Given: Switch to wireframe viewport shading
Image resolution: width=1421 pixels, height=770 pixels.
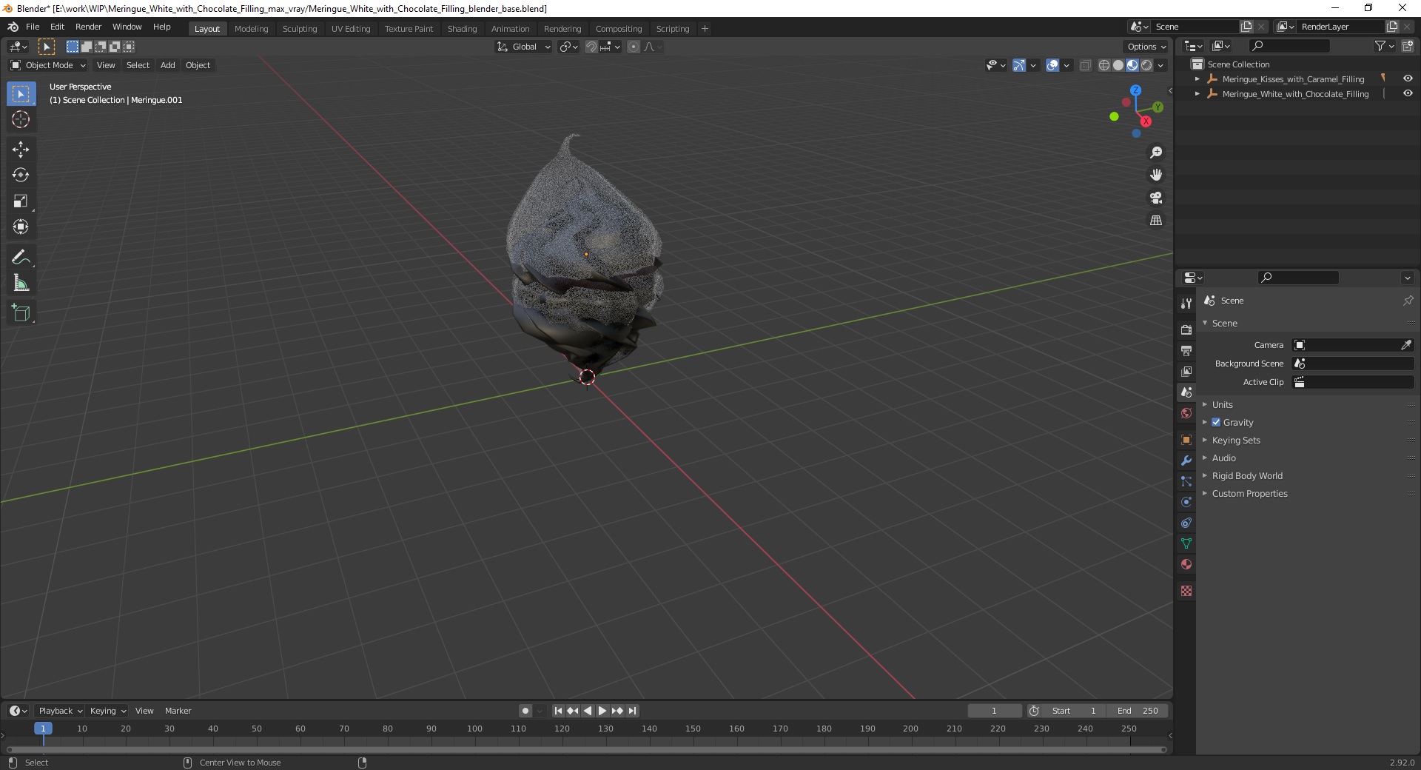Looking at the screenshot, I should [x=1104, y=65].
